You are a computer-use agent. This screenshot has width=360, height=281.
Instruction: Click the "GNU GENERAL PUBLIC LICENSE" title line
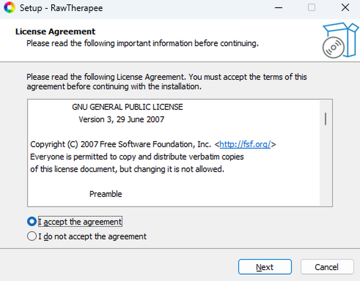127,107
